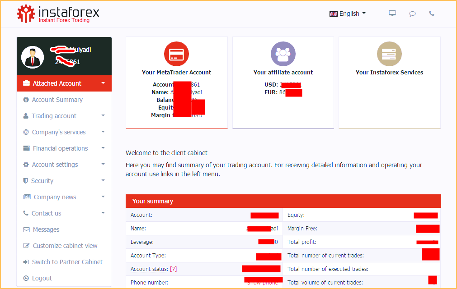457x289 pixels.
Task: Click the phone icon beside Contact us
Action: pos(26,213)
